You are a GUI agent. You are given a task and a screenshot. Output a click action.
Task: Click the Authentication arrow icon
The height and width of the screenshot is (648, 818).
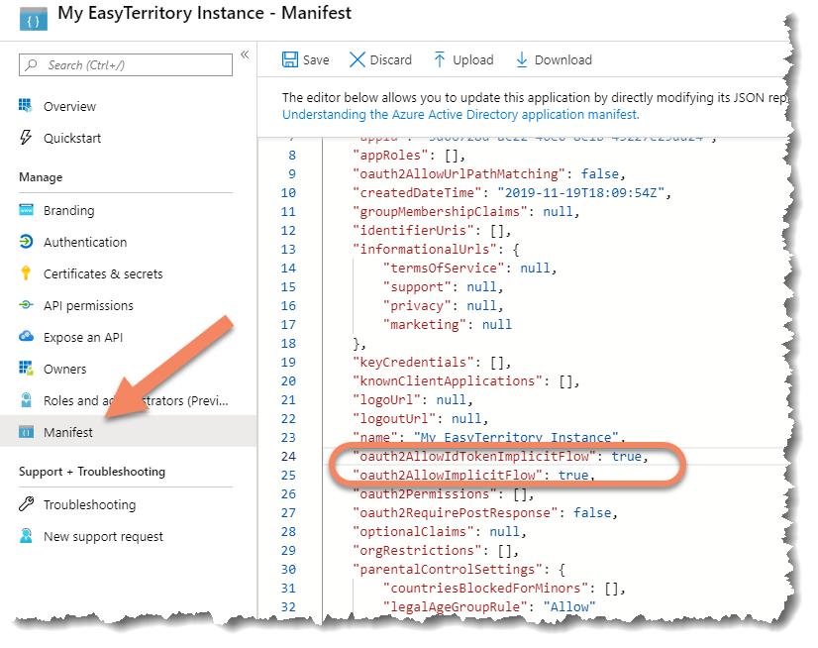coord(26,241)
